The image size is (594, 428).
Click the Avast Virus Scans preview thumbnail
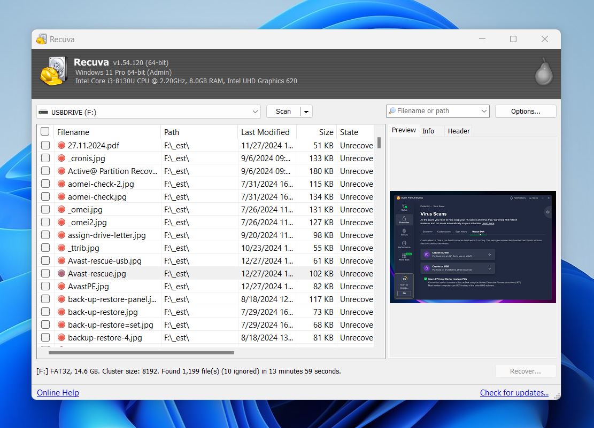tap(473, 247)
